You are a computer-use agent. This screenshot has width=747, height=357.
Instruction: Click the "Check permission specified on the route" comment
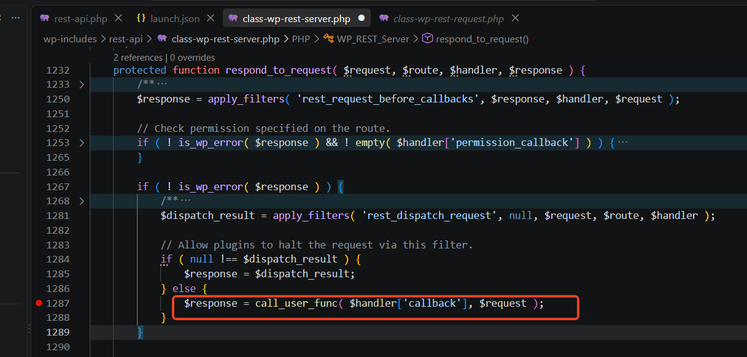[x=263, y=128]
